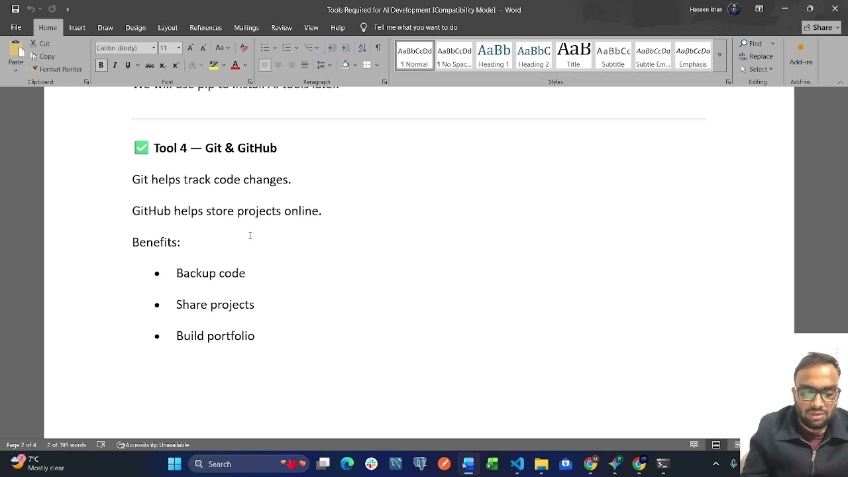Decrease font size with shrink icon
This screenshot has width=848, height=477.
pos(203,48)
